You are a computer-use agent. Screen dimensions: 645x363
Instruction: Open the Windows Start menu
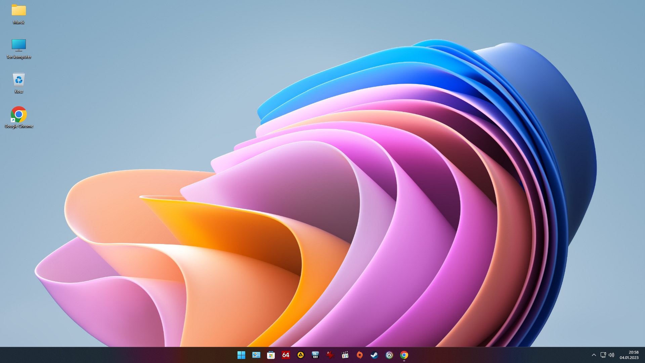pos(241,355)
